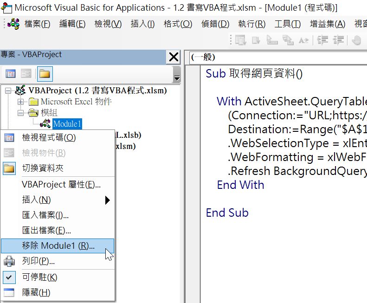
Task: Open the 編輯(E) menu
Action: (x=72, y=24)
